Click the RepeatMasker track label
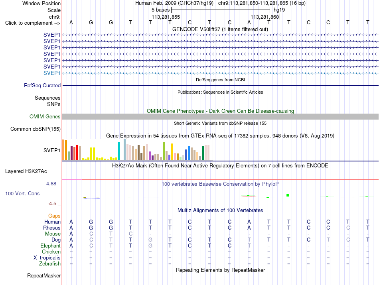The height and width of the screenshot is (285, 379). 44,275
